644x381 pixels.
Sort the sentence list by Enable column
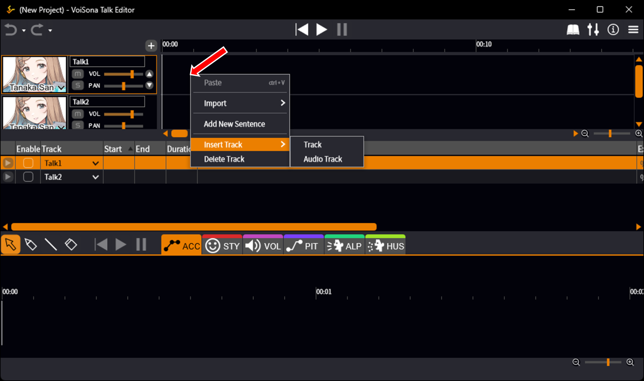[x=28, y=149]
